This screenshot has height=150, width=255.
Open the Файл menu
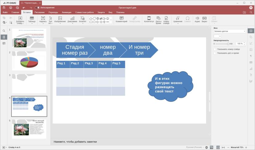click(5, 12)
